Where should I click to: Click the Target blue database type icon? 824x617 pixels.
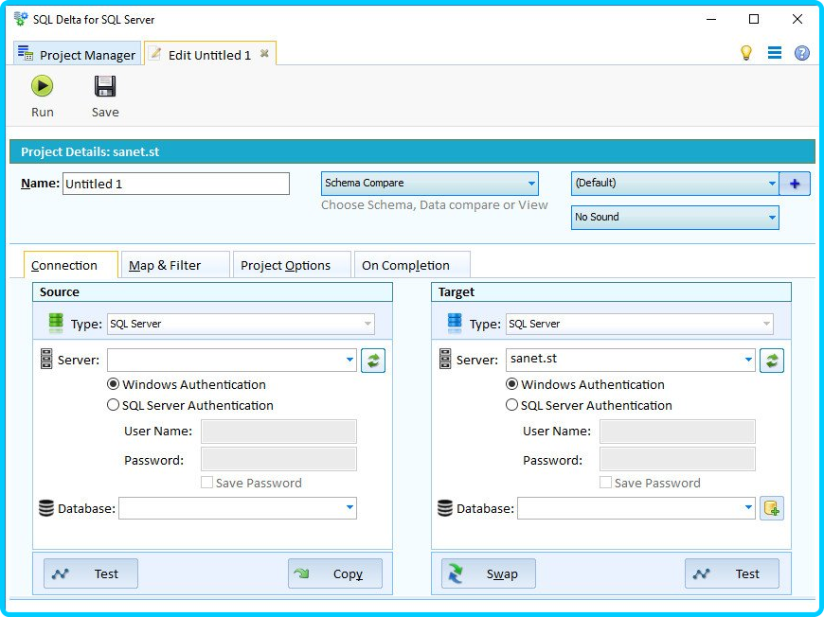[455, 323]
